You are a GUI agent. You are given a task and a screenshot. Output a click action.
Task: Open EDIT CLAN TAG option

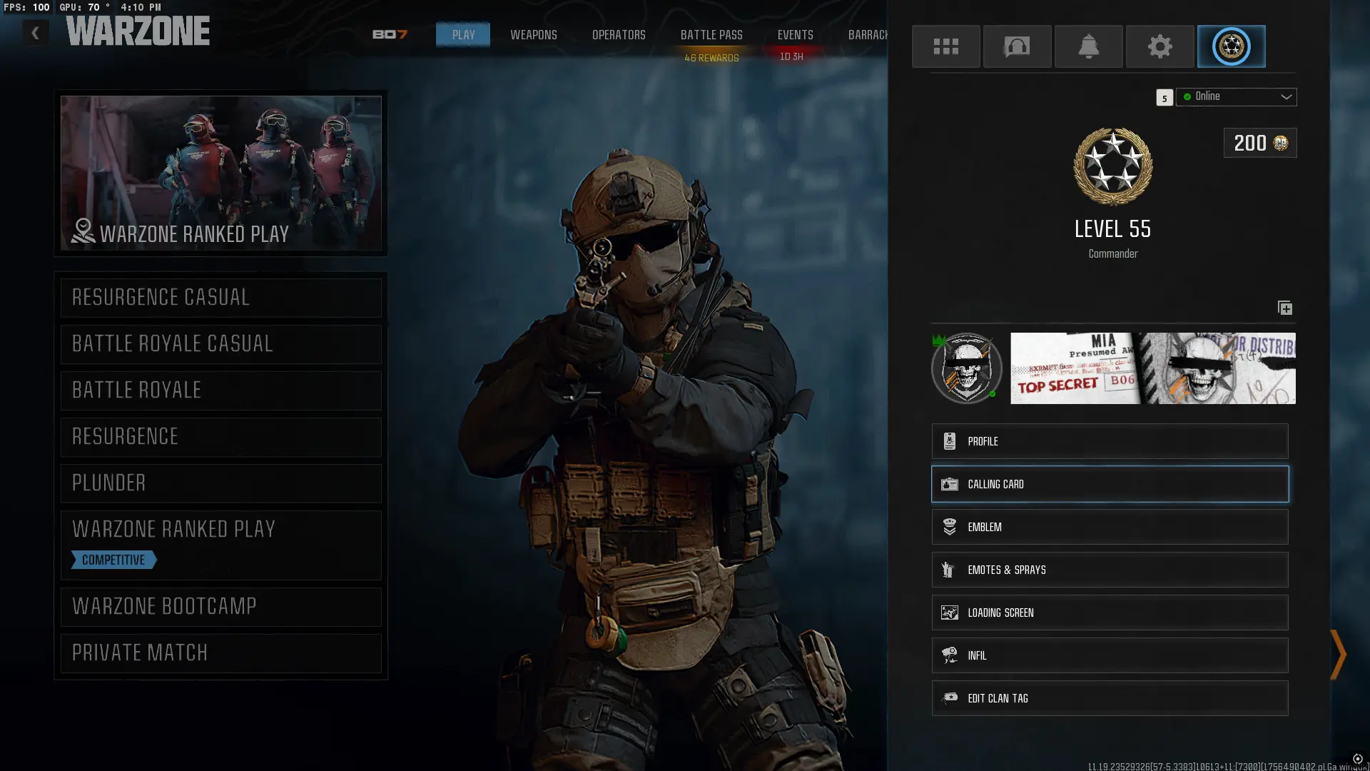1110,698
